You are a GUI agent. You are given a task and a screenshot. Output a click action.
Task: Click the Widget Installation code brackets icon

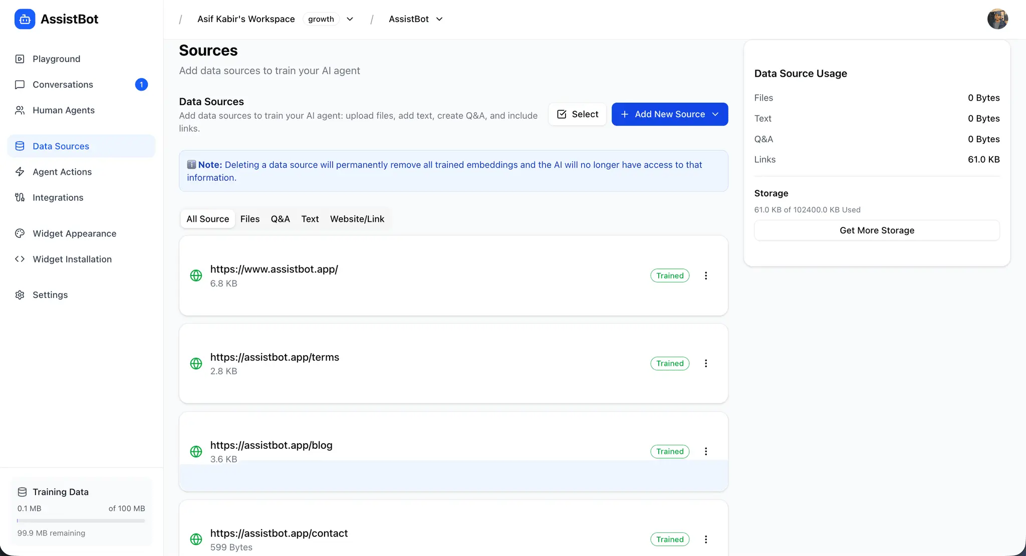click(x=20, y=258)
